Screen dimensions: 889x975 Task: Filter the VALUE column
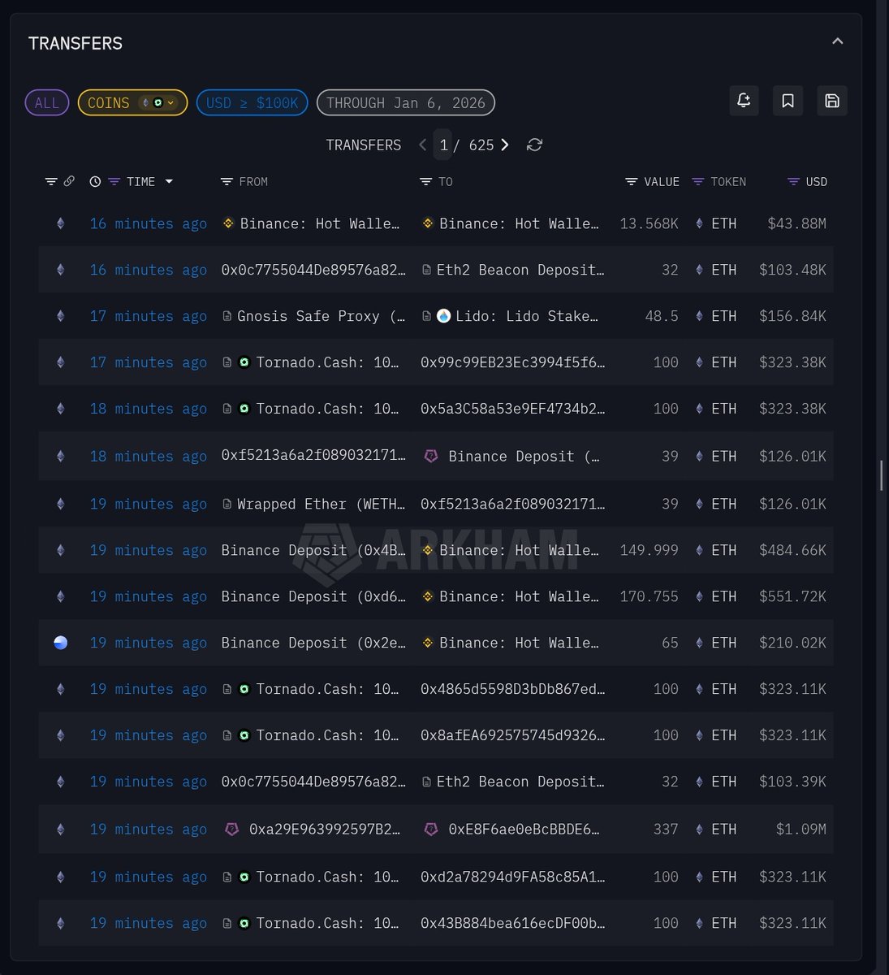(631, 182)
